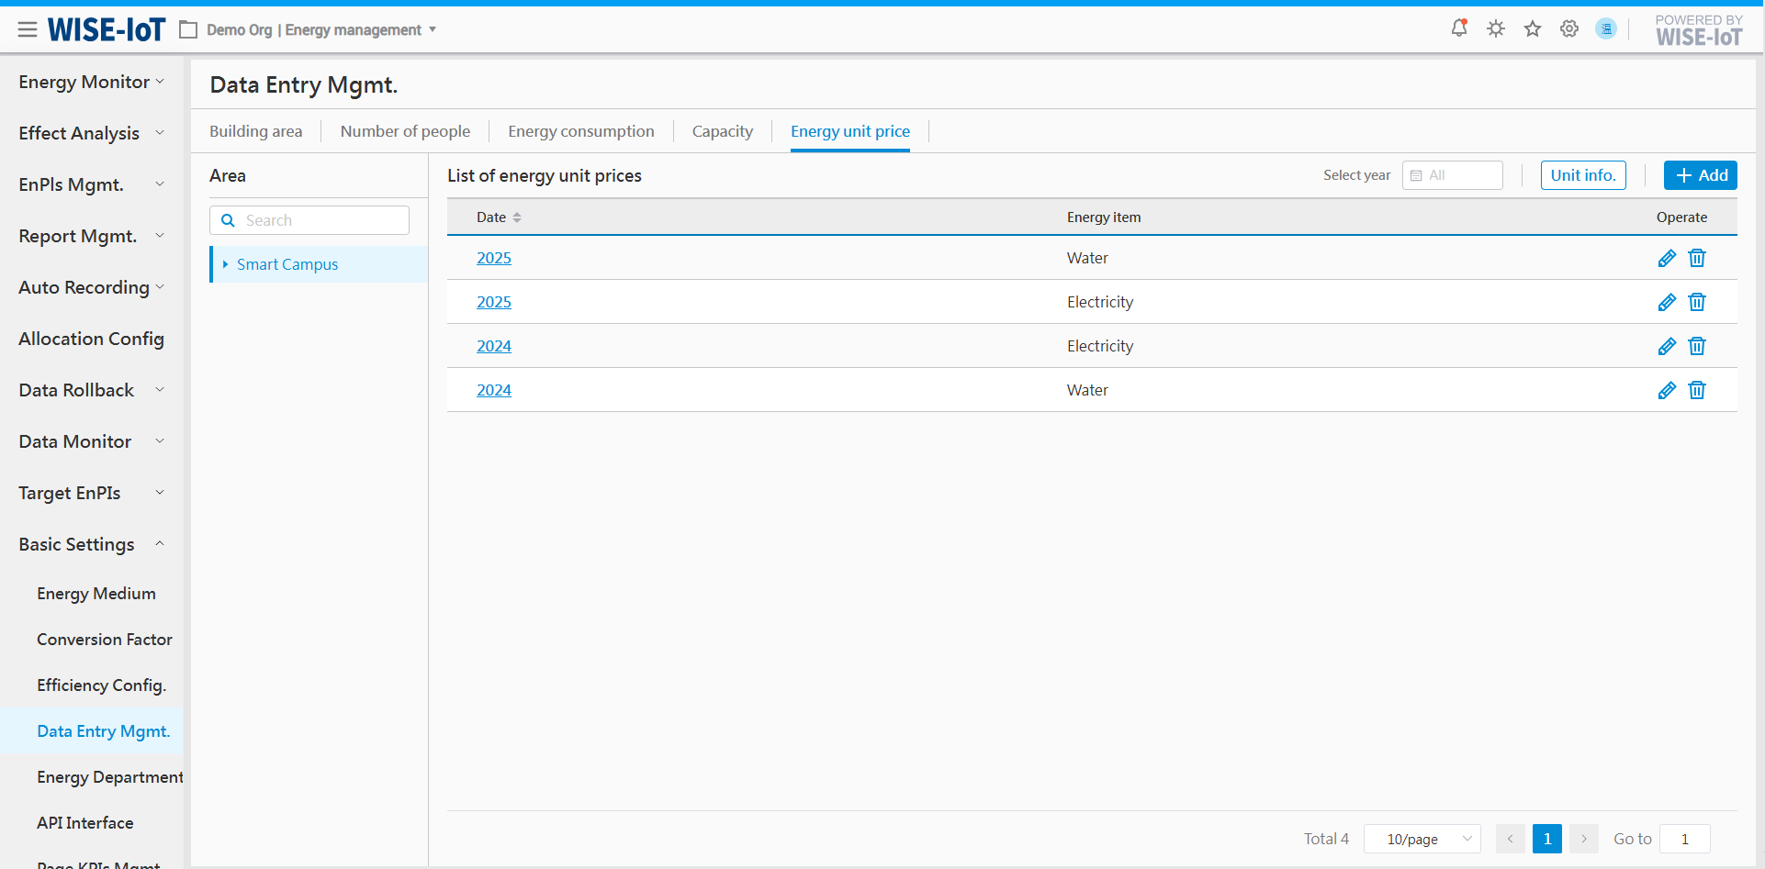Switch to the Building area tab
Image resolution: width=1765 pixels, height=869 pixels.
tap(255, 131)
